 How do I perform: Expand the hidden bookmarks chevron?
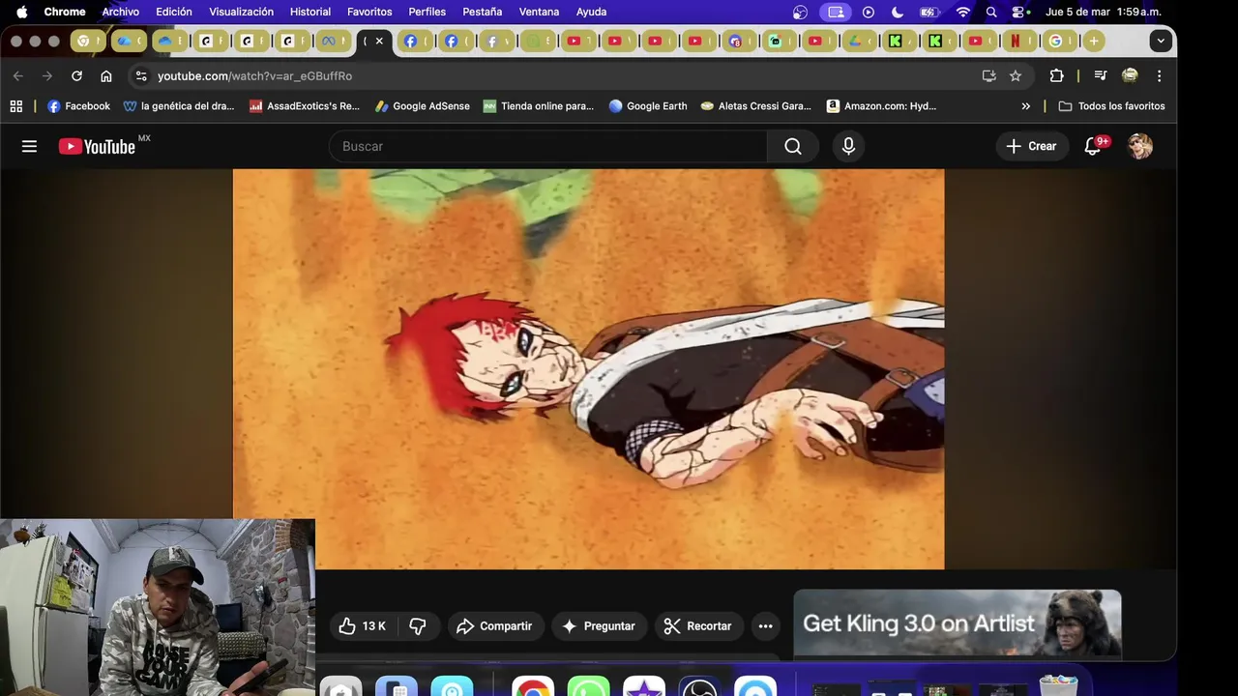(x=1025, y=106)
